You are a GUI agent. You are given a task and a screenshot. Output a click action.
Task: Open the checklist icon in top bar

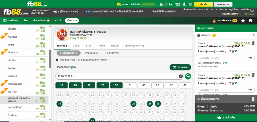click(x=190, y=4)
